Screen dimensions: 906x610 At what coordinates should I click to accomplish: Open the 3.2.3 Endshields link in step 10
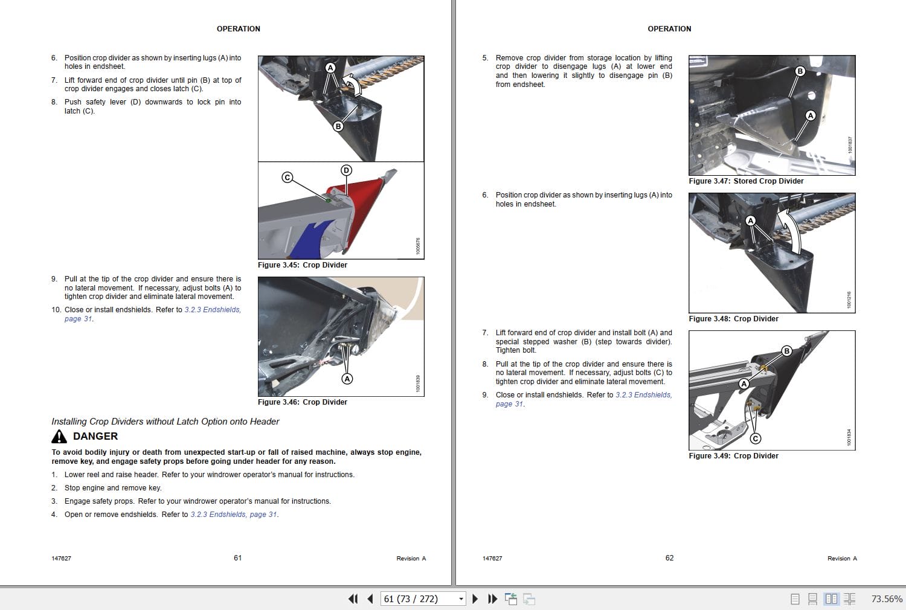[213, 309]
